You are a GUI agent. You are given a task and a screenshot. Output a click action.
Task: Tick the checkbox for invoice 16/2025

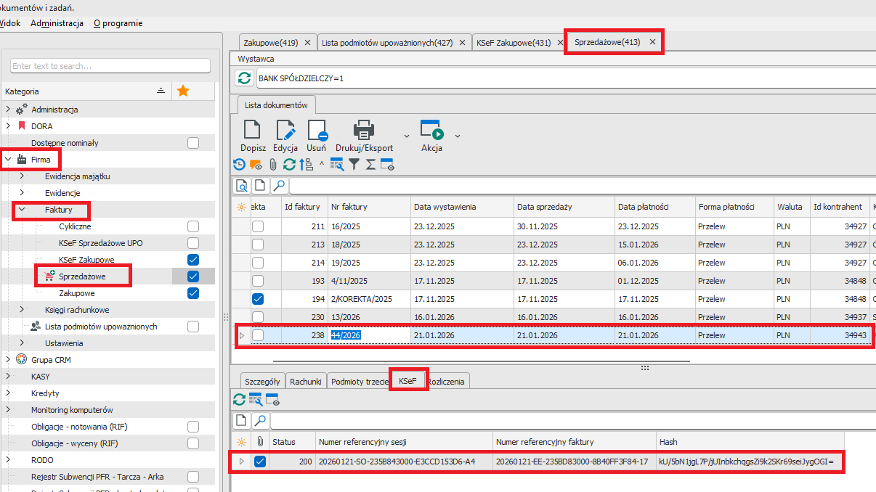258,226
